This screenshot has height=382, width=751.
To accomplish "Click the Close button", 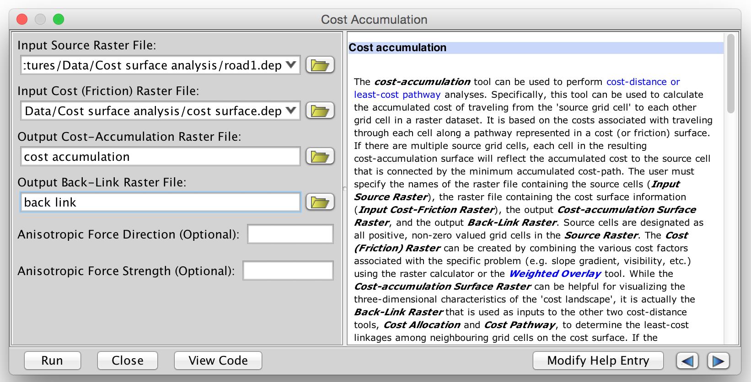I will 128,361.
